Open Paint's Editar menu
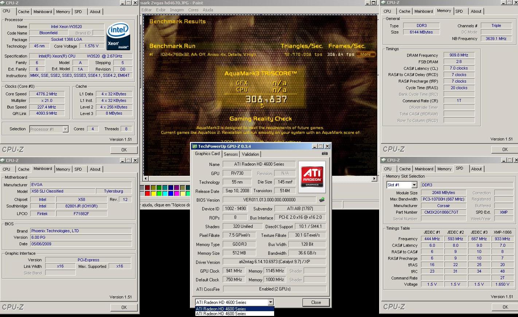Viewport: 518px width, 317px height. click(147, 10)
